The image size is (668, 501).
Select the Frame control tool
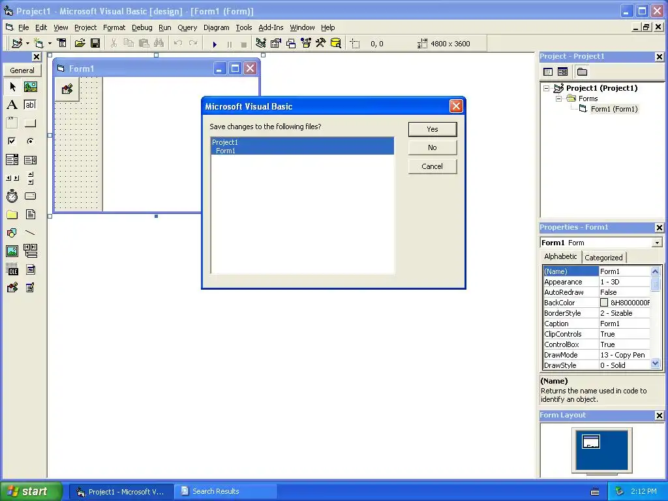(12, 123)
